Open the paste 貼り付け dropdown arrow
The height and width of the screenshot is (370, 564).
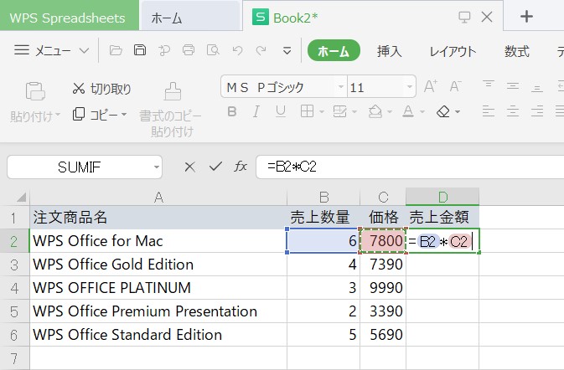[x=57, y=115]
